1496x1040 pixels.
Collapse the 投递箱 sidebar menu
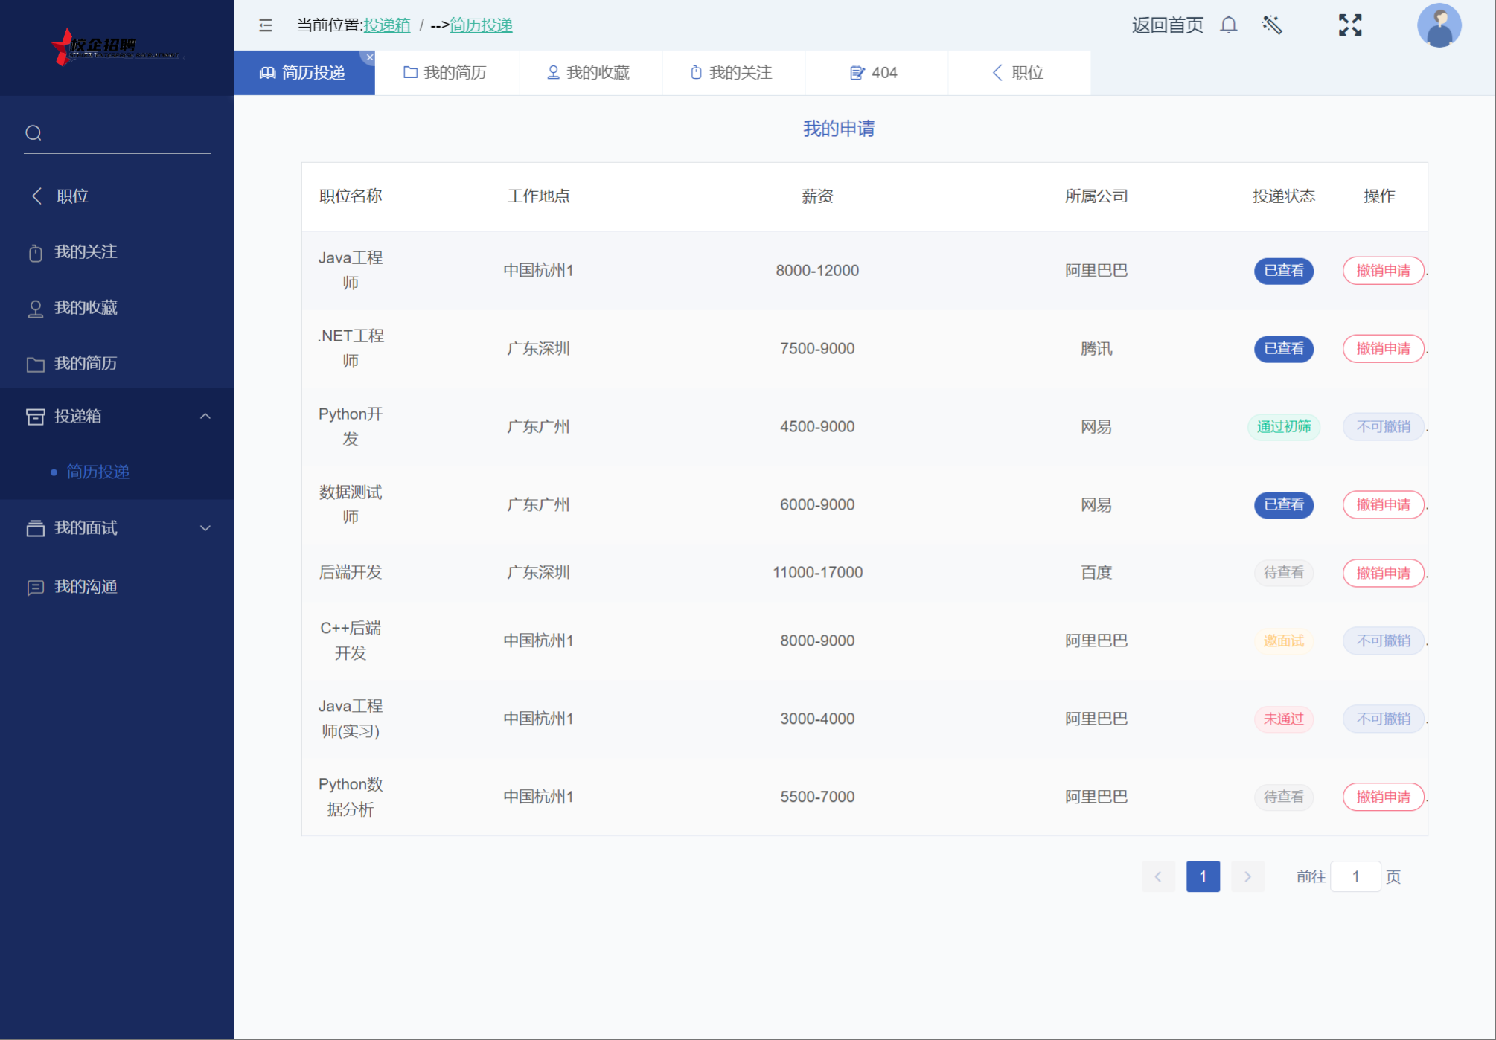point(205,417)
